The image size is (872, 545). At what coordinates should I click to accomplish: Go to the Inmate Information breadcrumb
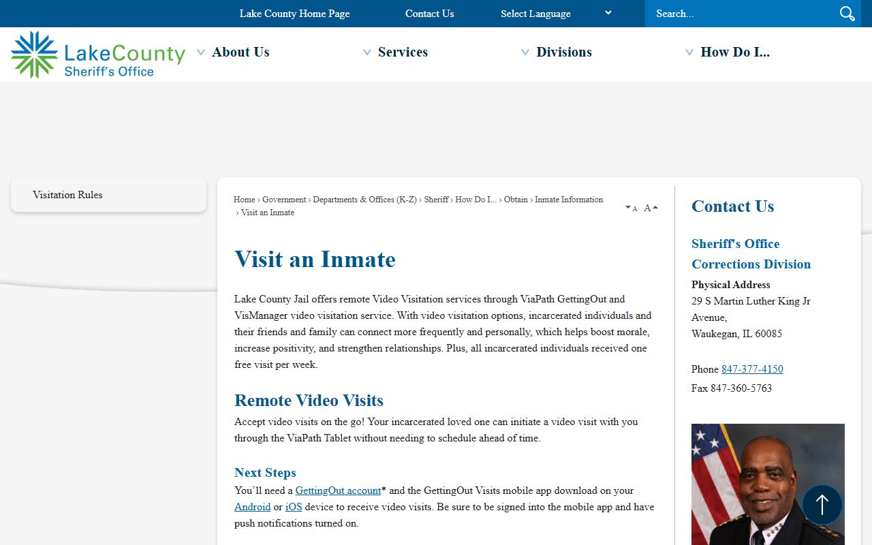tap(569, 200)
